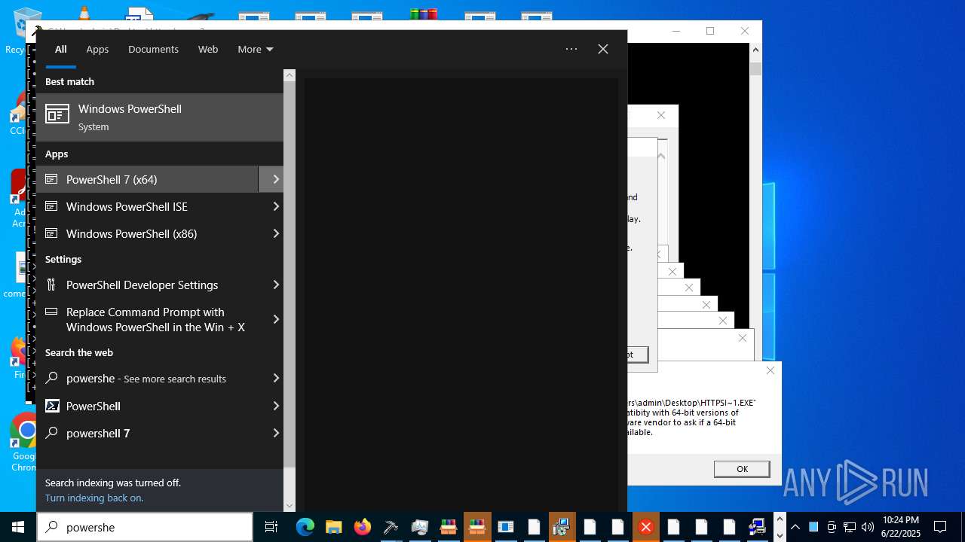Viewport: 965px width, 542px height.
Task: Click the magnifier icon beside 'powershell 7'
Action: click(51, 433)
